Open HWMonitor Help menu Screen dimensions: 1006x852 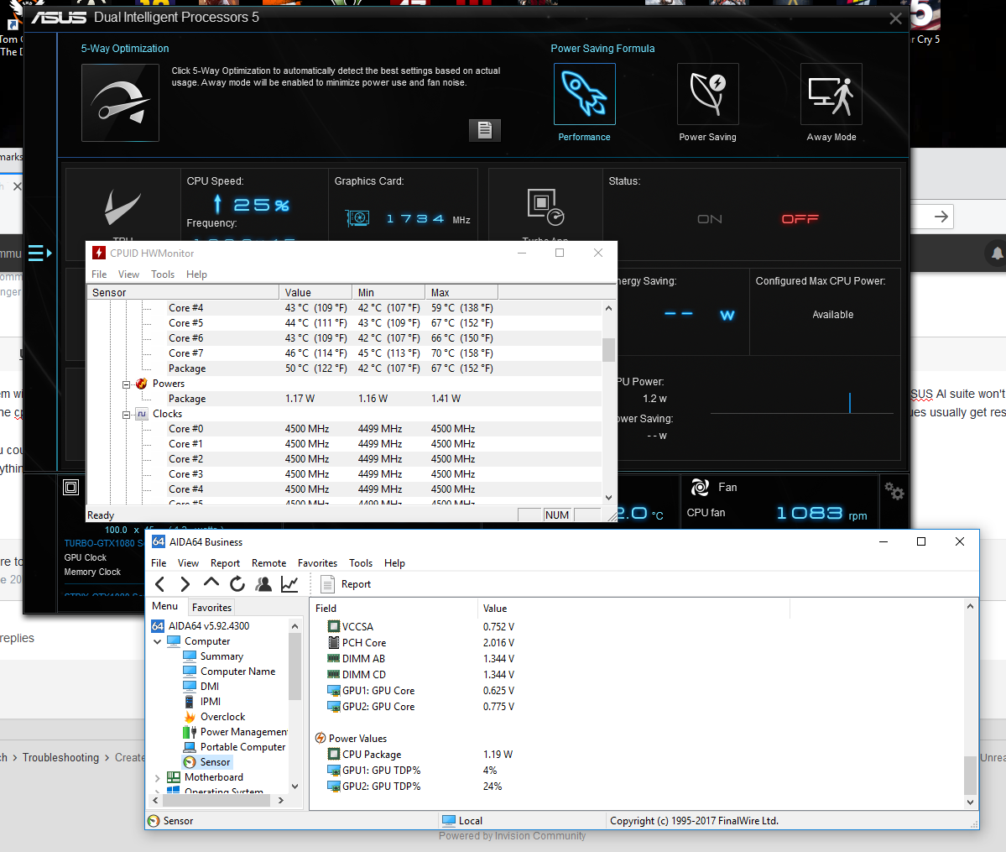click(x=196, y=274)
